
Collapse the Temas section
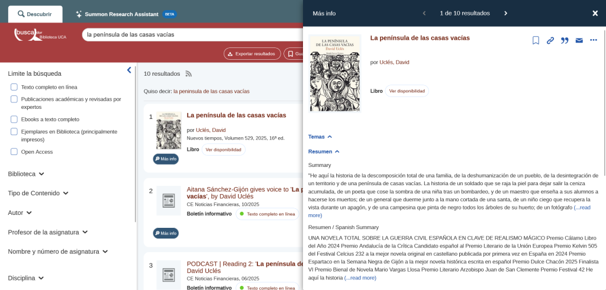(x=320, y=137)
